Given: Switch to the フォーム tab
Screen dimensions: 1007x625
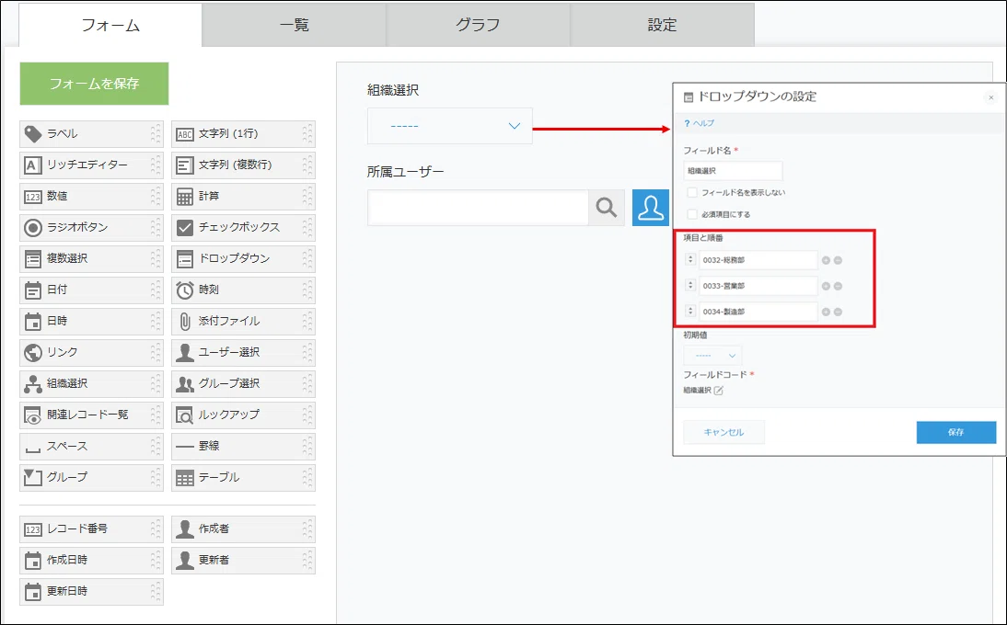Looking at the screenshot, I should (x=110, y=25).
